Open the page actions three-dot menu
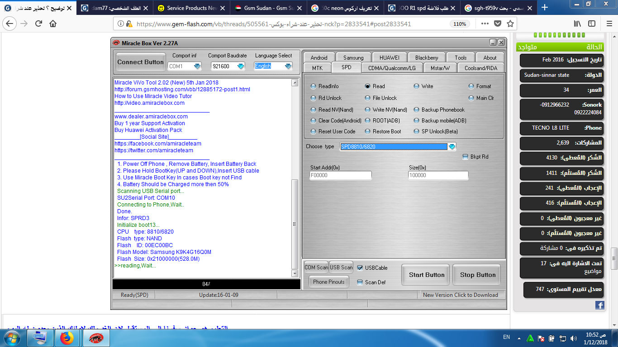This screenshot has height=347, width=618. (x=485, y=23)
